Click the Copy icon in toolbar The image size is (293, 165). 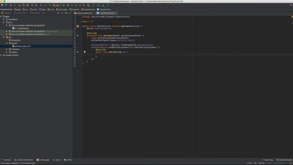point(23,5)
